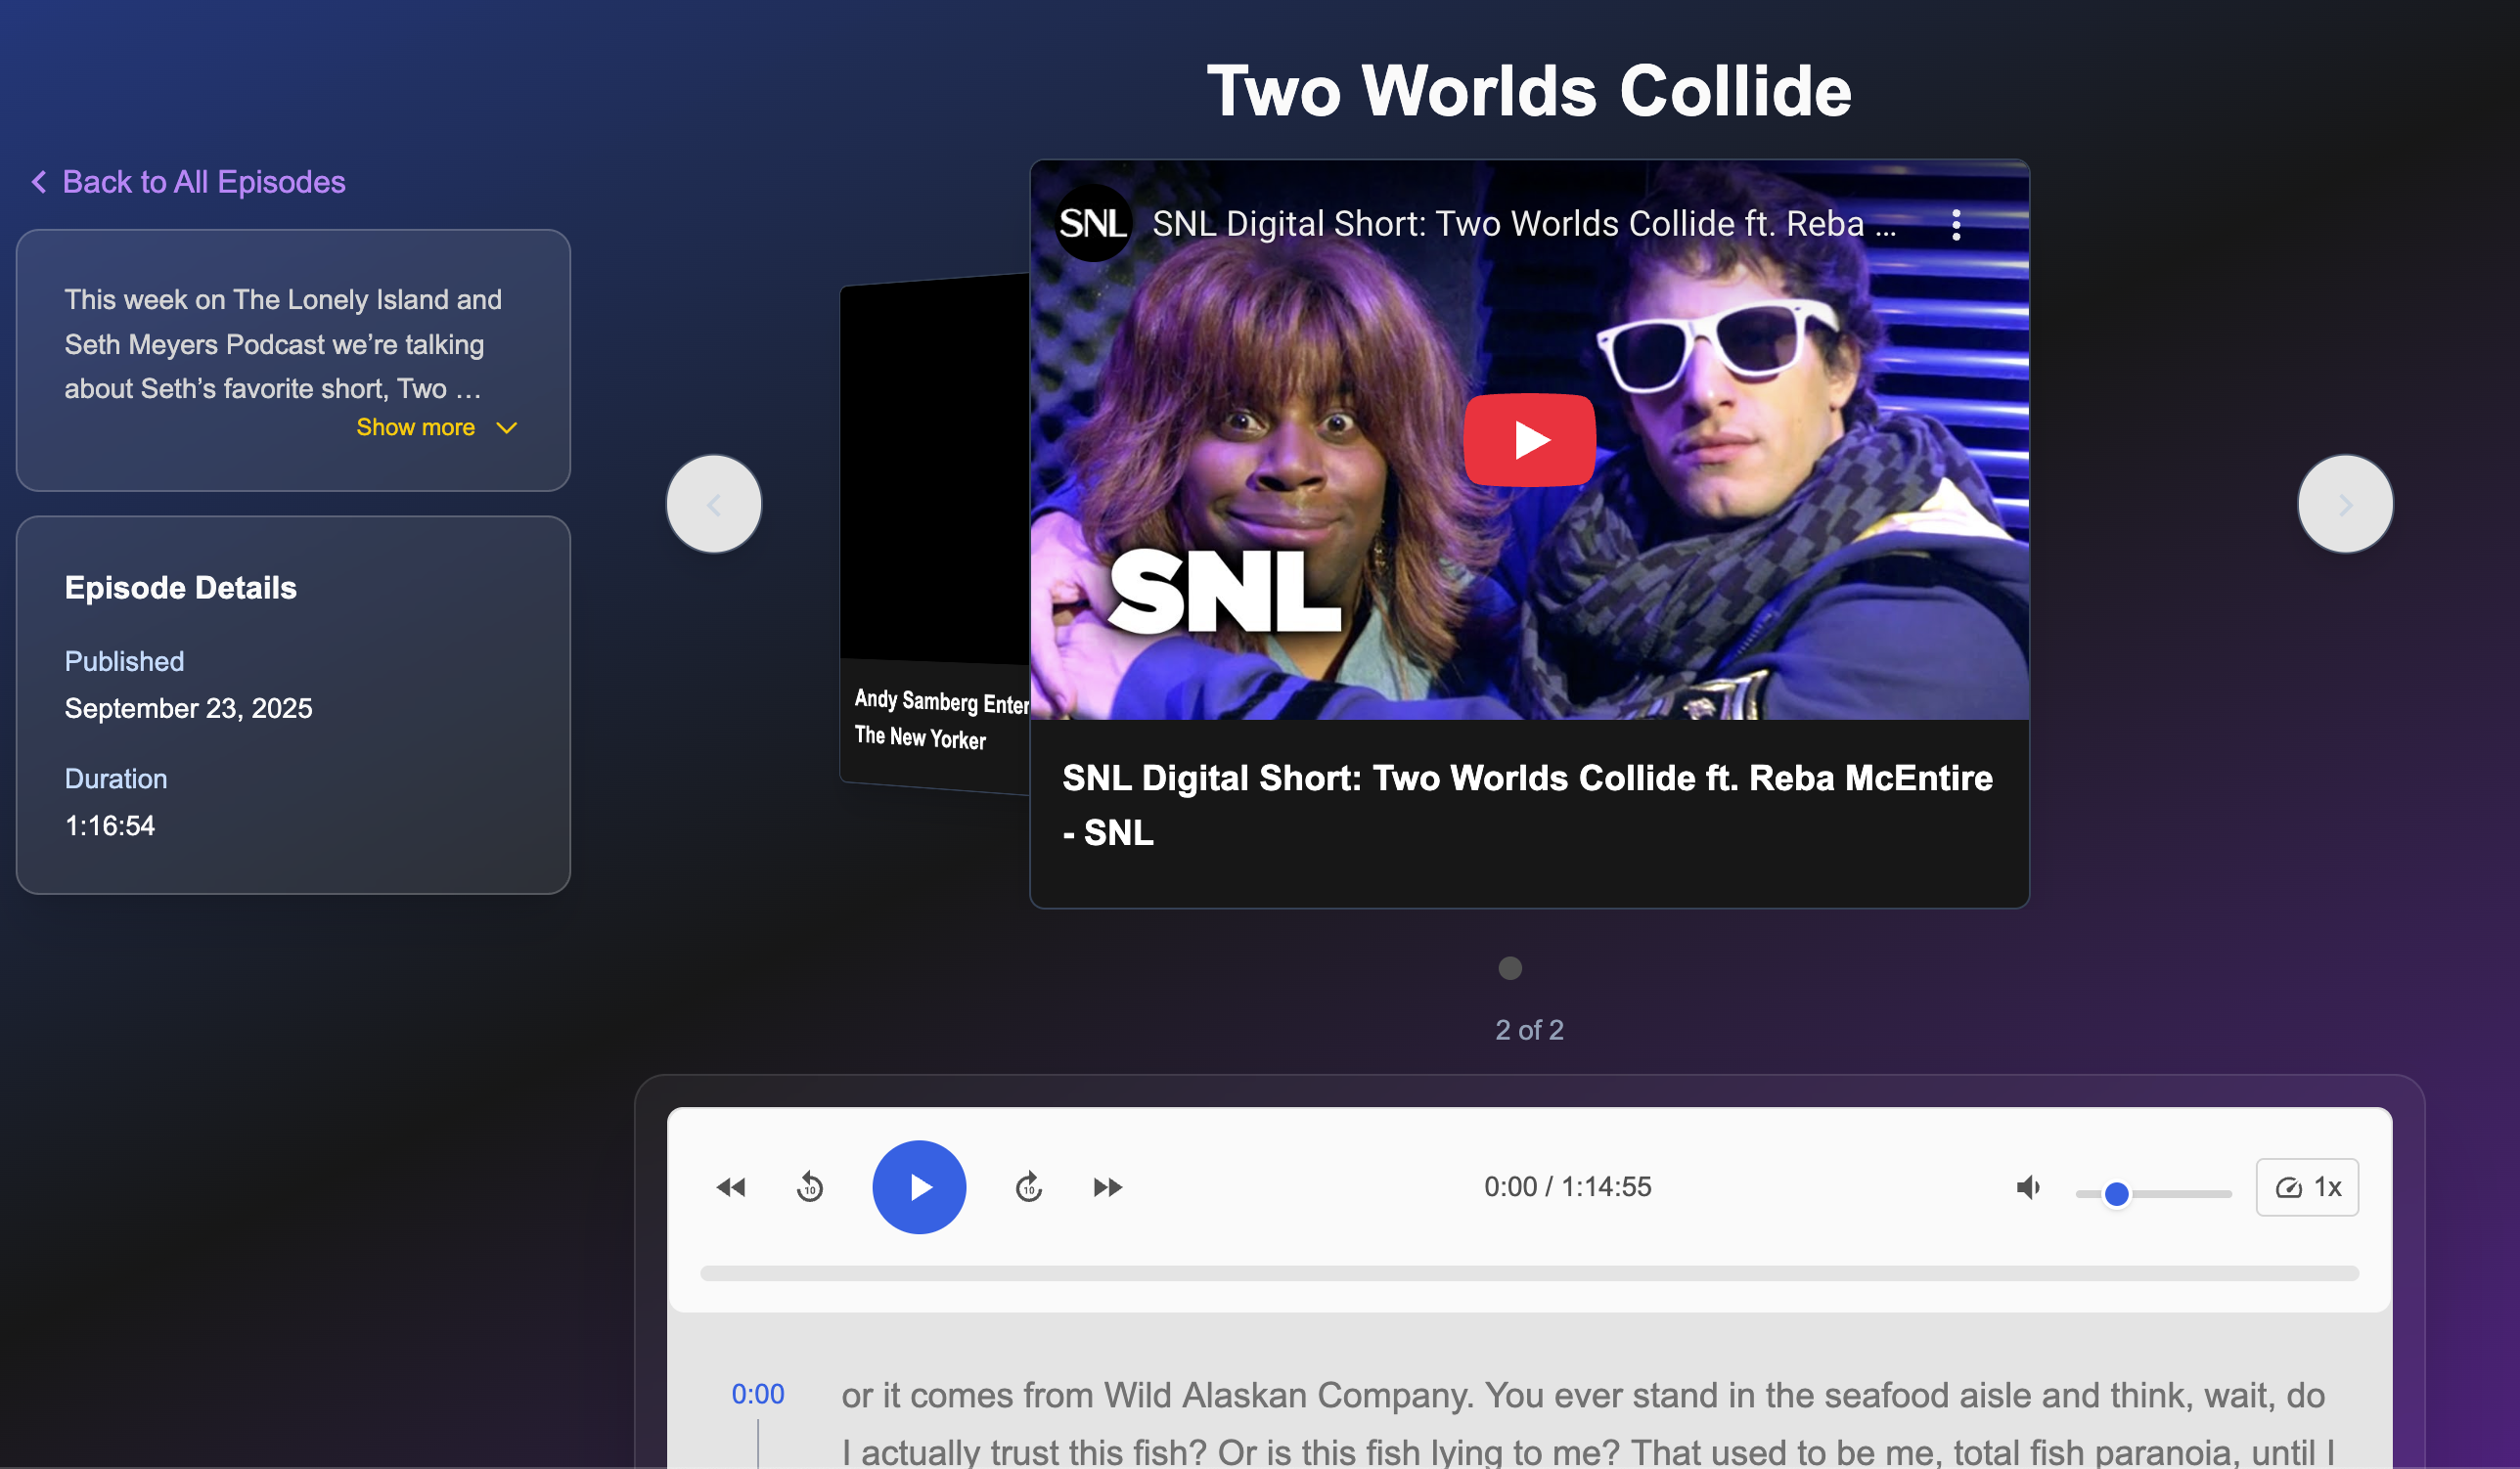This screenshot has height=1469, width=2520.
Task: Go to previous carousel slide
Action: click(714, 504)
